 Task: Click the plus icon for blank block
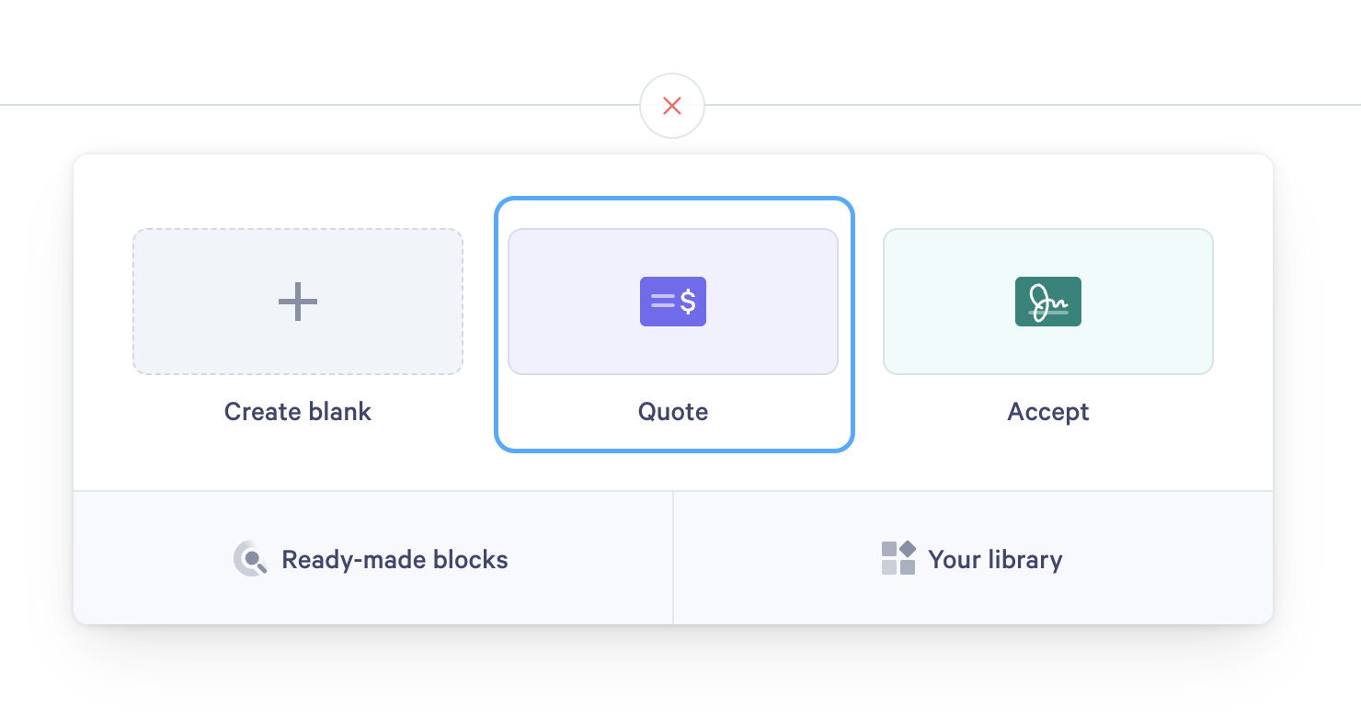pyautogui.click(x=298, y=302)
